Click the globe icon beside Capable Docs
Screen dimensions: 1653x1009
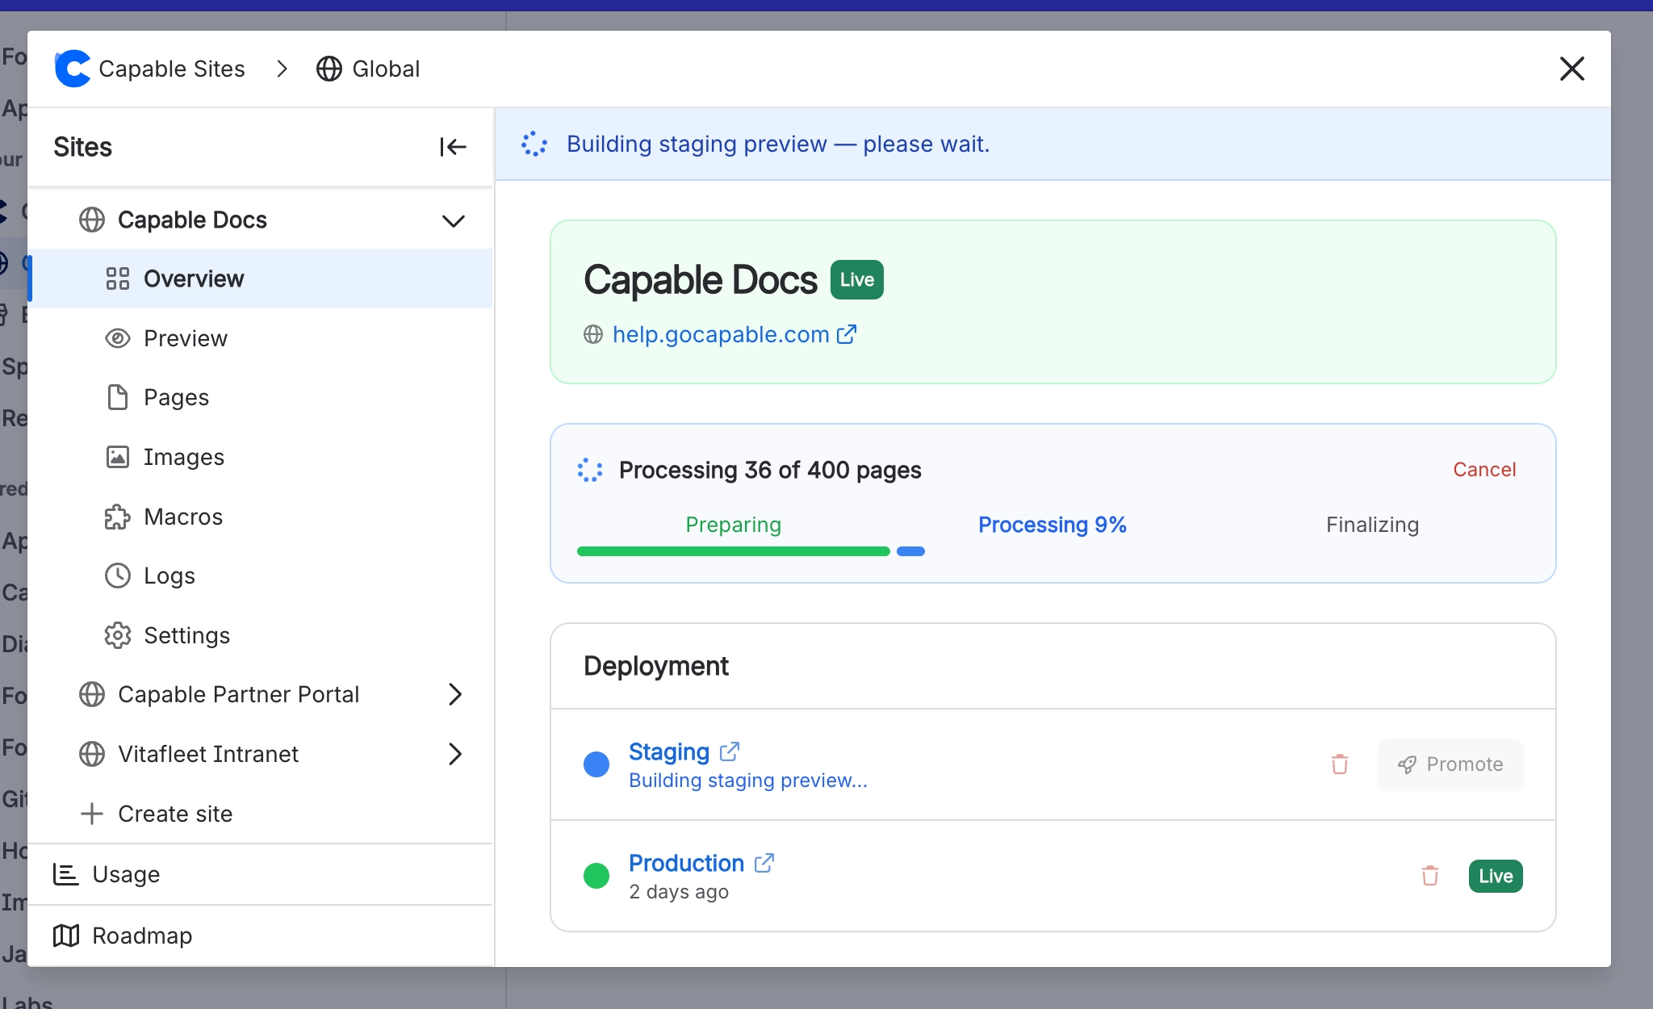92,220
